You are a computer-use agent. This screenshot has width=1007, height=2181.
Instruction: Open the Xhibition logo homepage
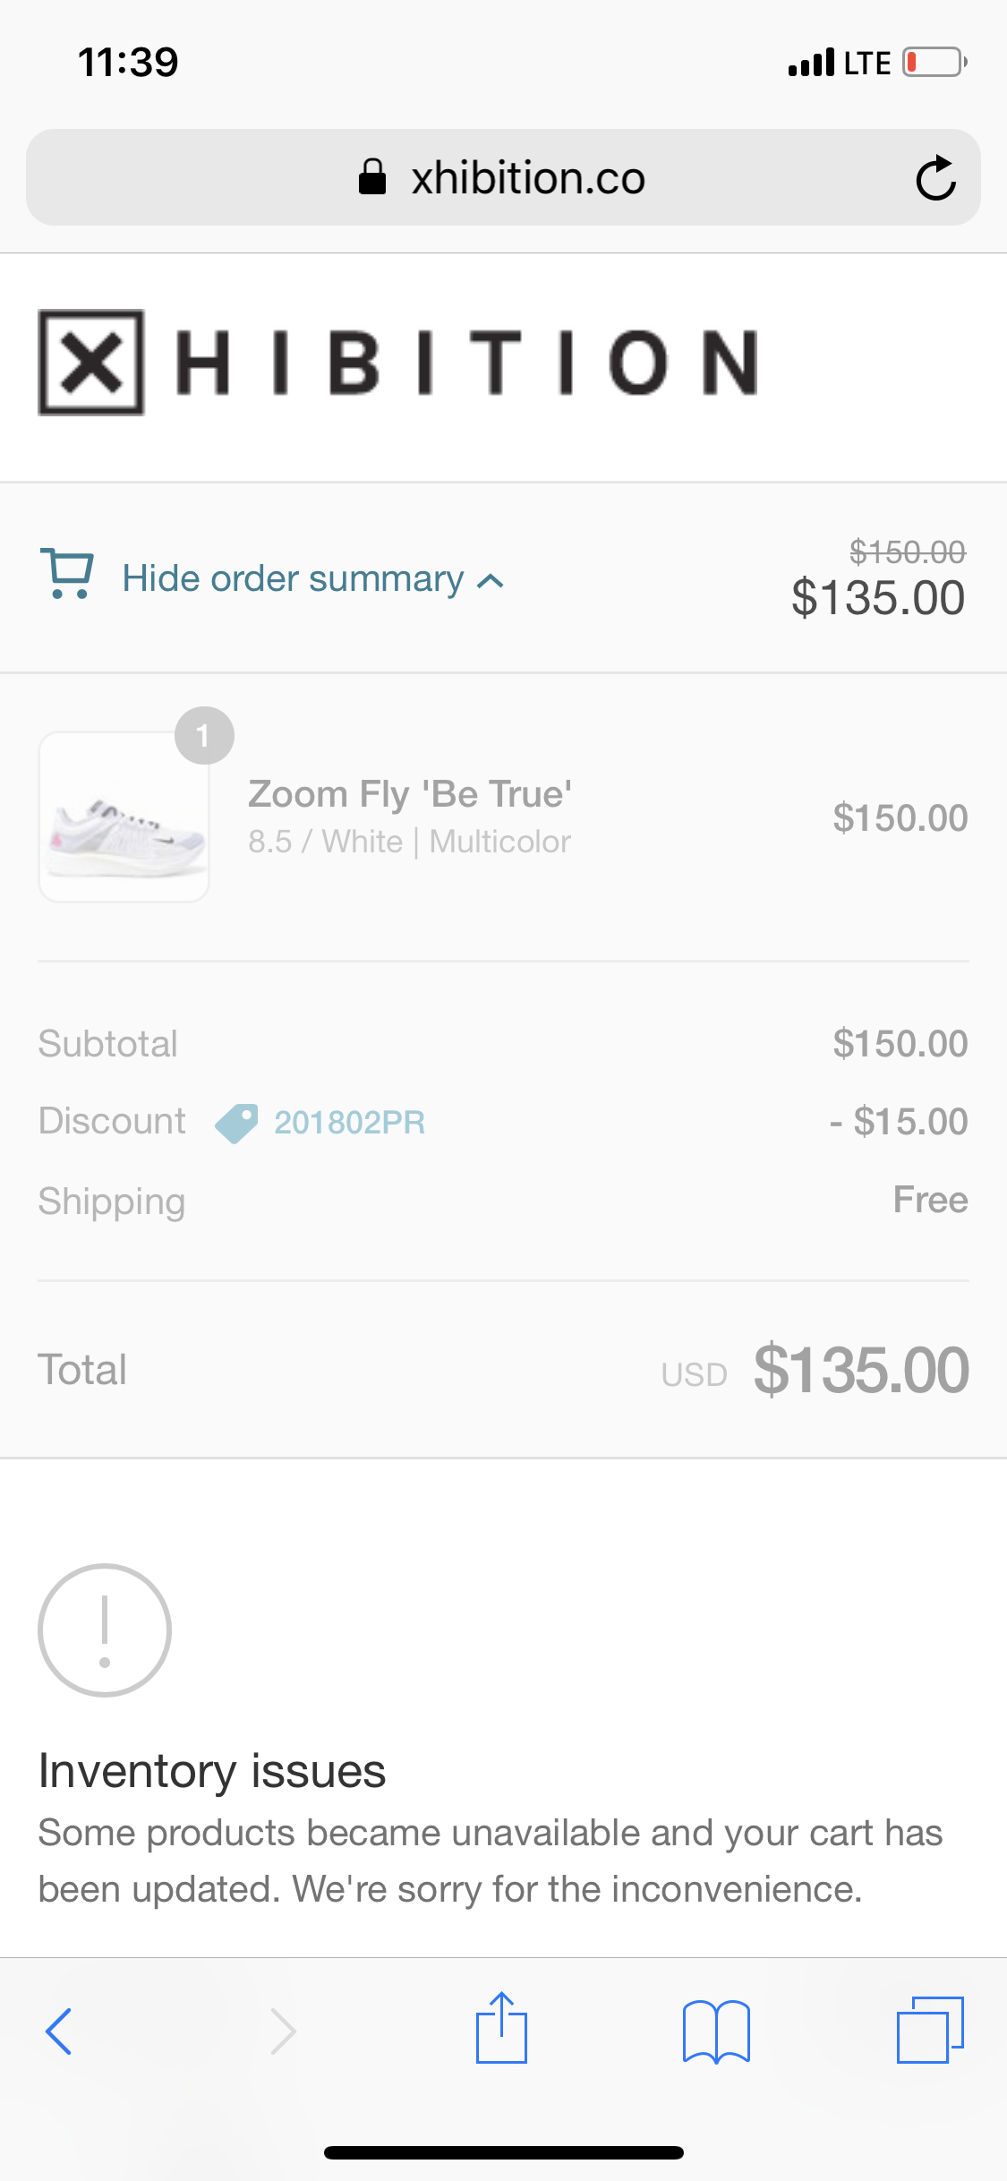397,363
